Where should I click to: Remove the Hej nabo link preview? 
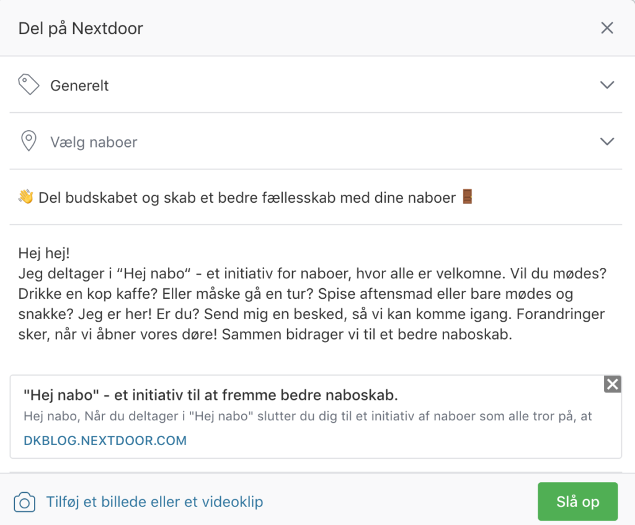click(612, 384)
